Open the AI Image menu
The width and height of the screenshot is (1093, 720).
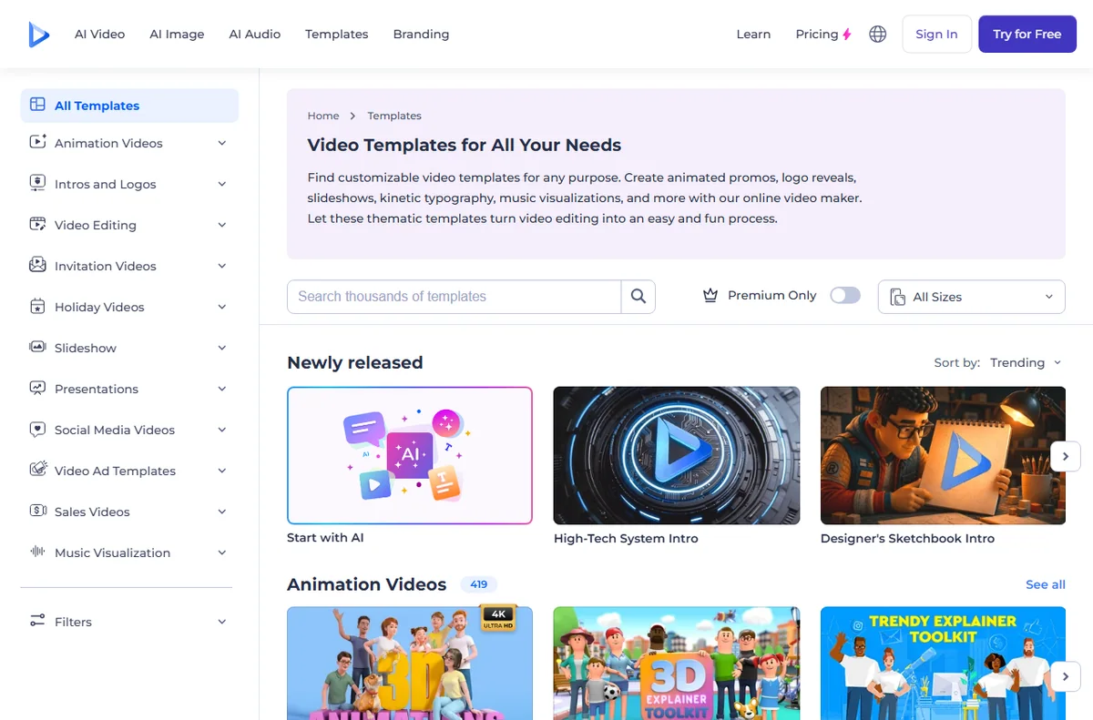177,34
